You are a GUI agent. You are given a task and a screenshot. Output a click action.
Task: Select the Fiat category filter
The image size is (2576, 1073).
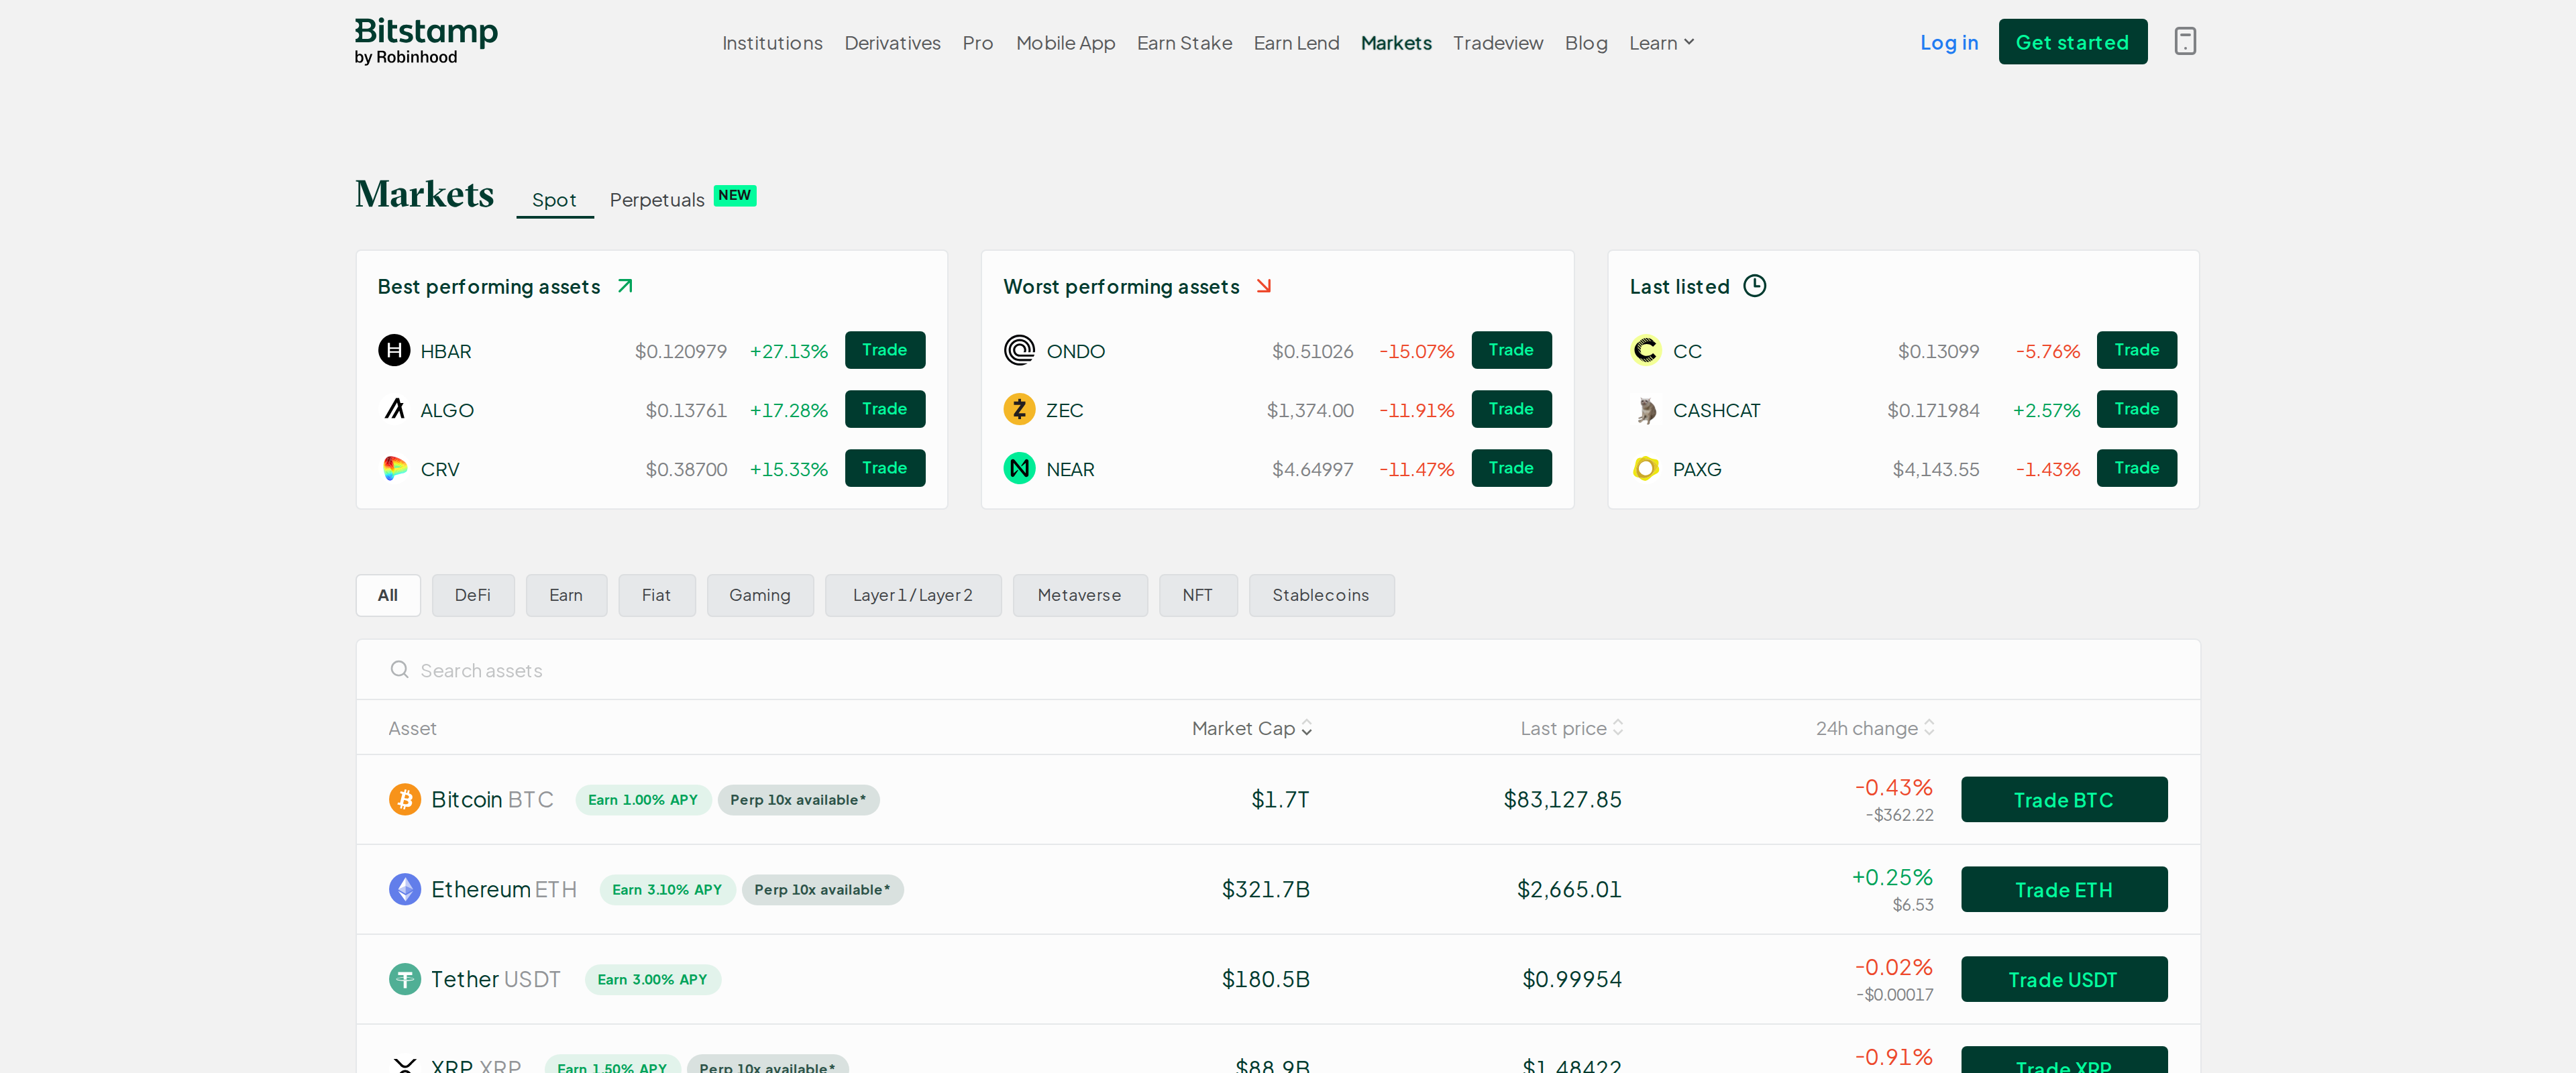point(656,595)
